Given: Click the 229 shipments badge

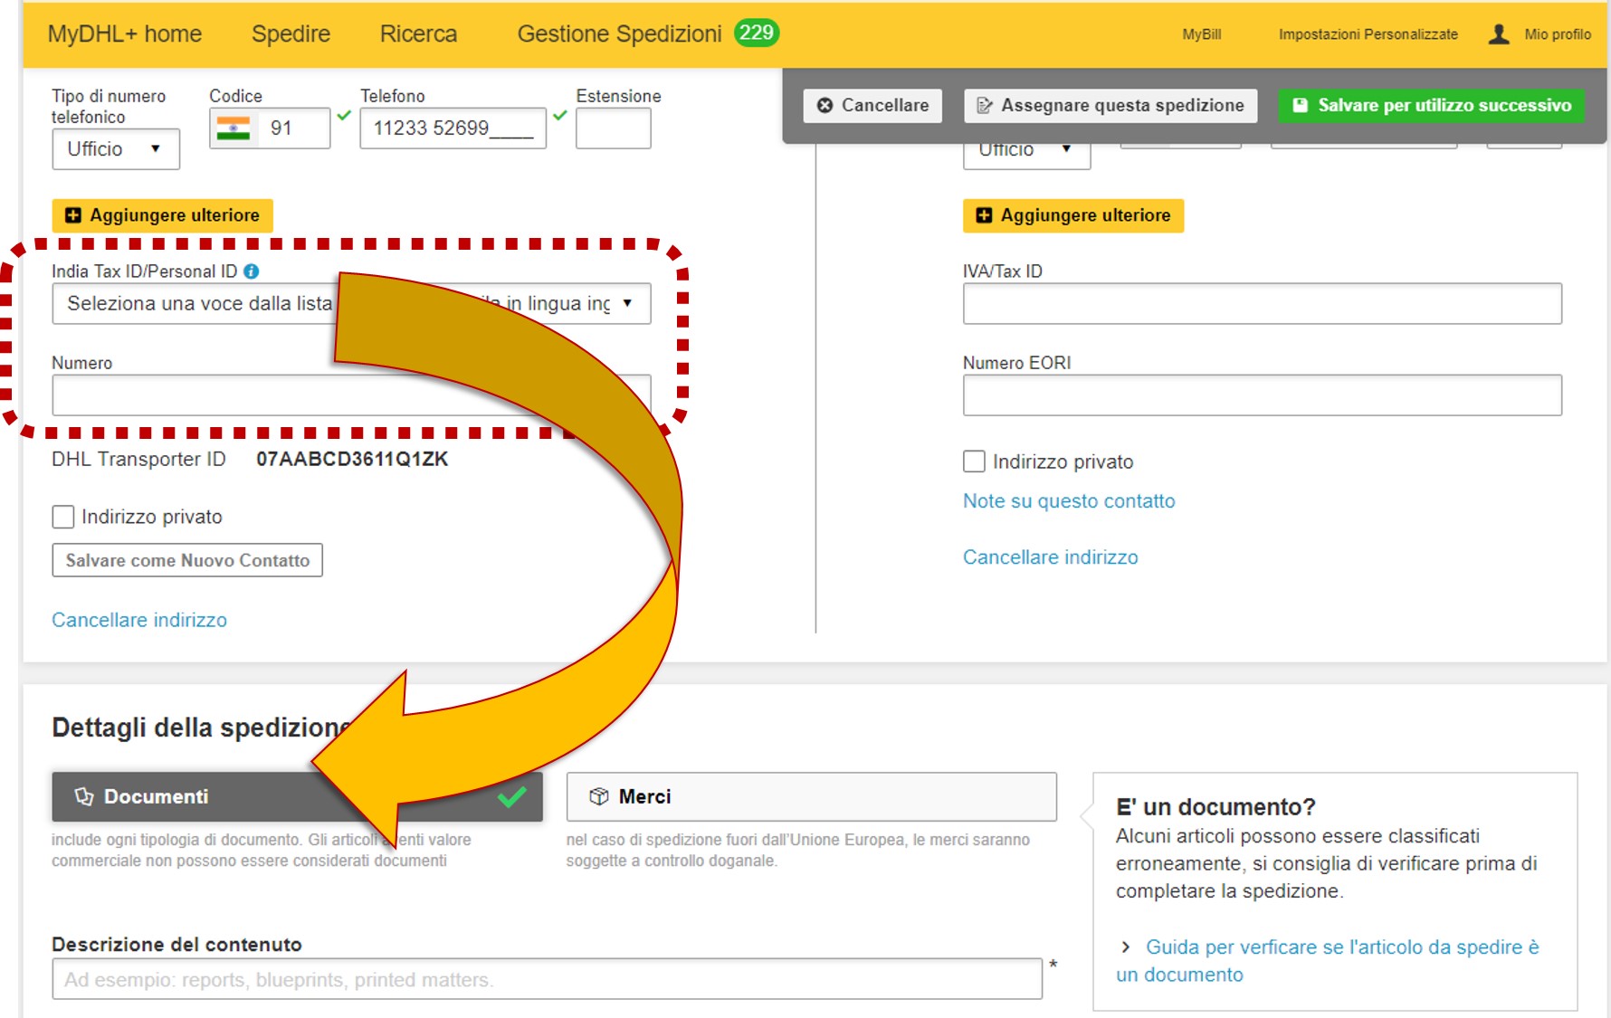Looking at the screenshot, I should (756, 33).
